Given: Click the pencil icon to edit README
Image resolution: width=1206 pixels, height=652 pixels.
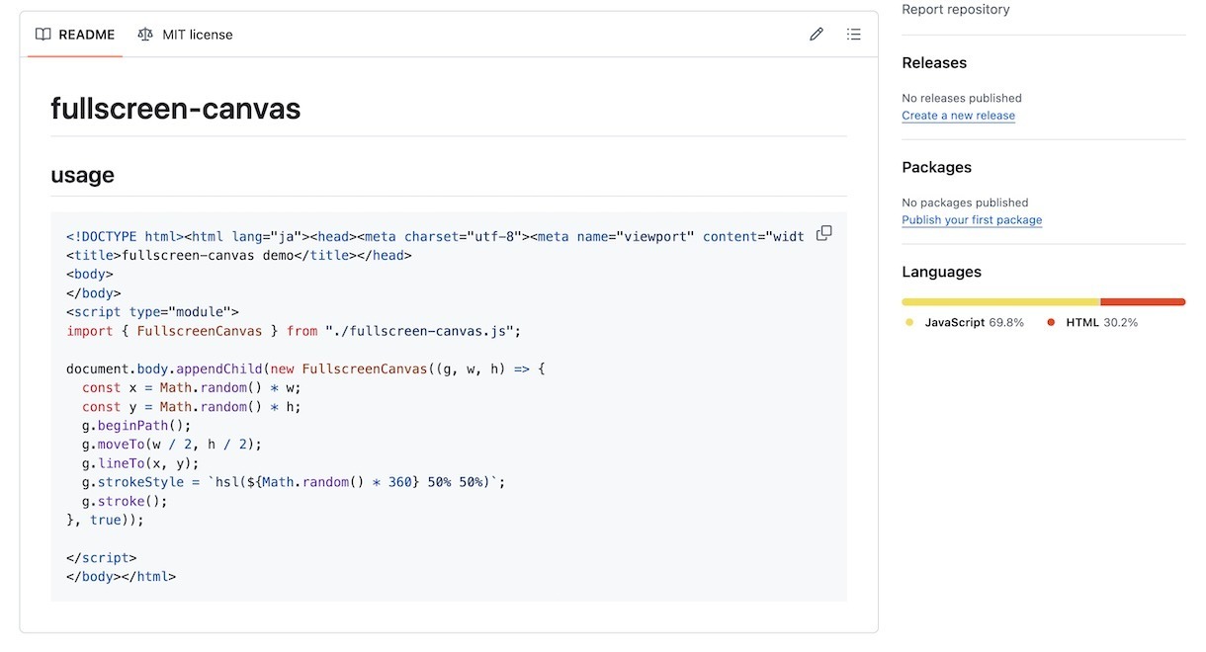Looking at the screenshot, I should (817, 35).
